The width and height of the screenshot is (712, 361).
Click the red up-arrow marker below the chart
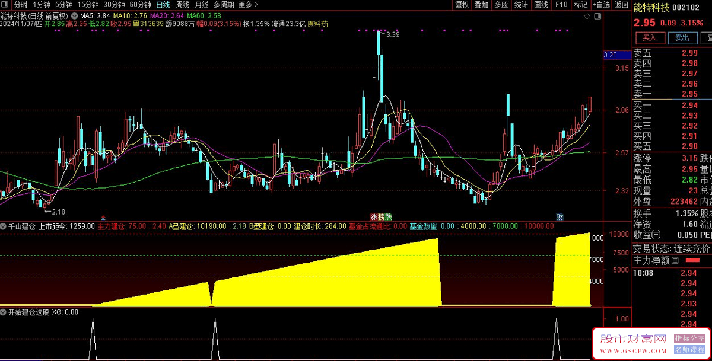104,217
